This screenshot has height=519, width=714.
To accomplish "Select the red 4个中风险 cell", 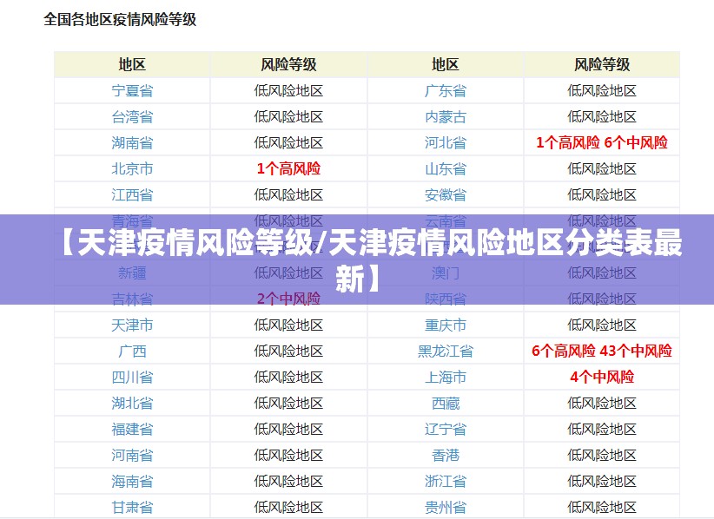I will click(602, 377).
